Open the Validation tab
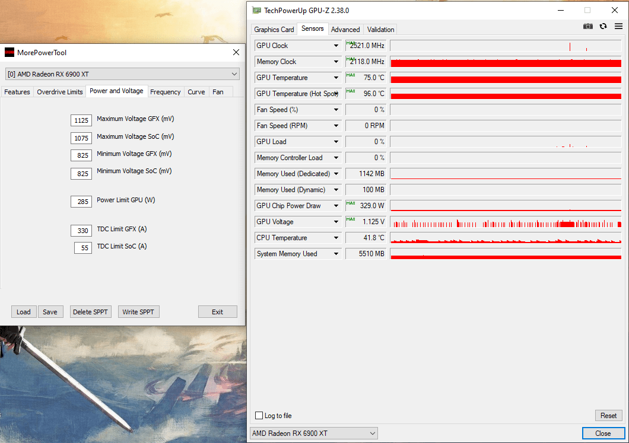This screenshot has width=629, height=443. coord(381,30)
